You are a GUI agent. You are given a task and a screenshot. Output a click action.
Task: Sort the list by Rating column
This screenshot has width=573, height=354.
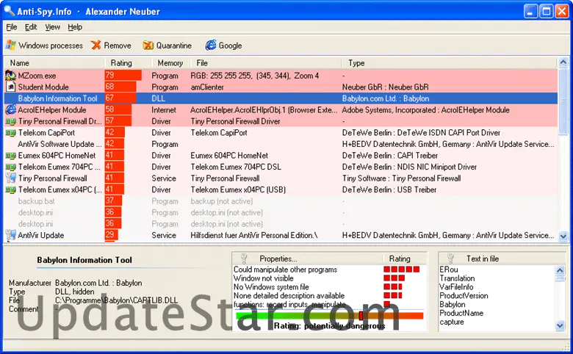coord(126,63)
